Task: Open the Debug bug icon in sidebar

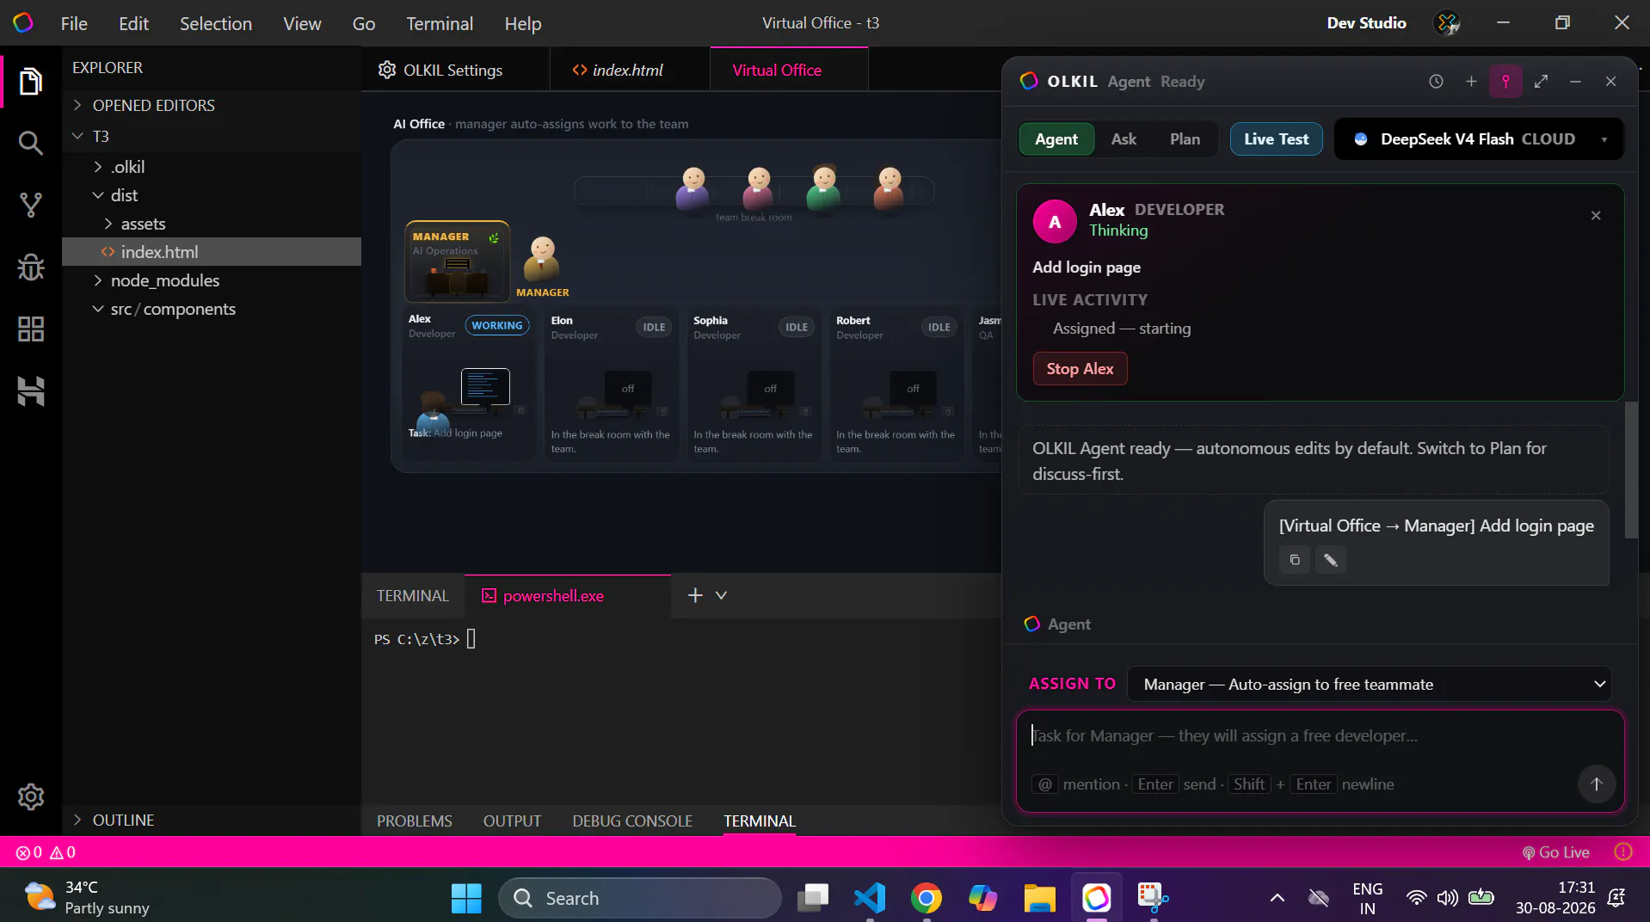Action: pyautogui.click(x=31, y=267)
